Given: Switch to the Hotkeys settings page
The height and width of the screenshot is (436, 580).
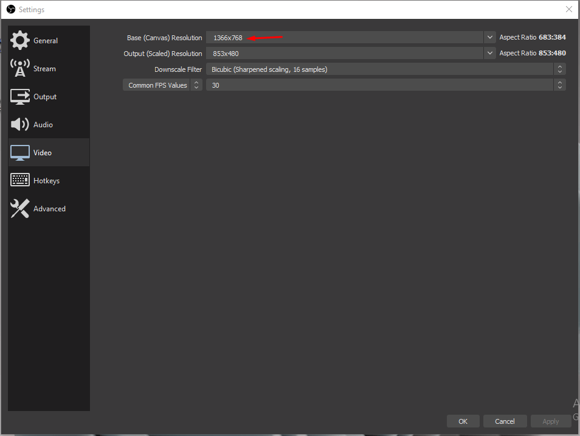Looking at the screenshot, I should click(45, 180).
